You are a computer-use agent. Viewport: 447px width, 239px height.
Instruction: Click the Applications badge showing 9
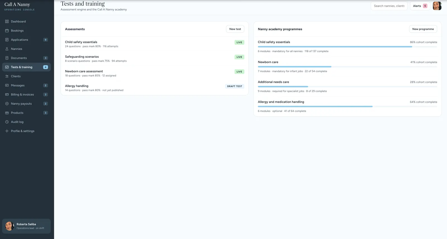click(x=46, y=40)
